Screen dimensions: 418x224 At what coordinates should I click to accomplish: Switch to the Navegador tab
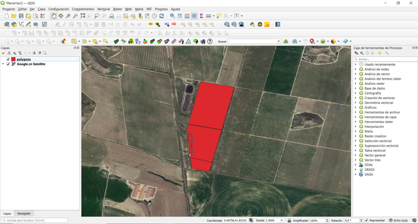pyautogui.click(x=24, y=213)
